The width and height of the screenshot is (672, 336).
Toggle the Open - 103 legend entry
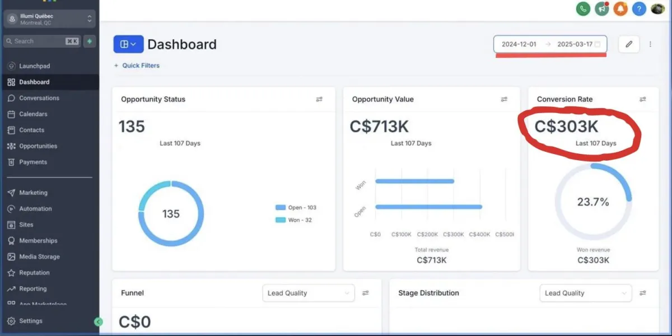[x=296, y=207]
